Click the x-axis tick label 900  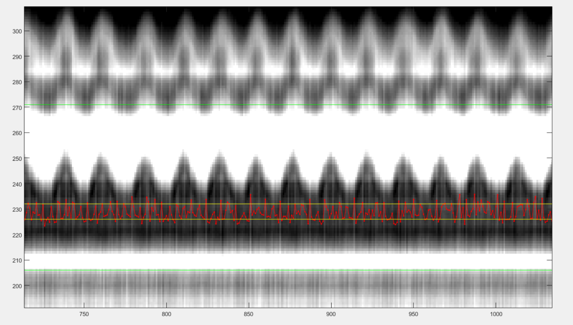pos(331,314)
